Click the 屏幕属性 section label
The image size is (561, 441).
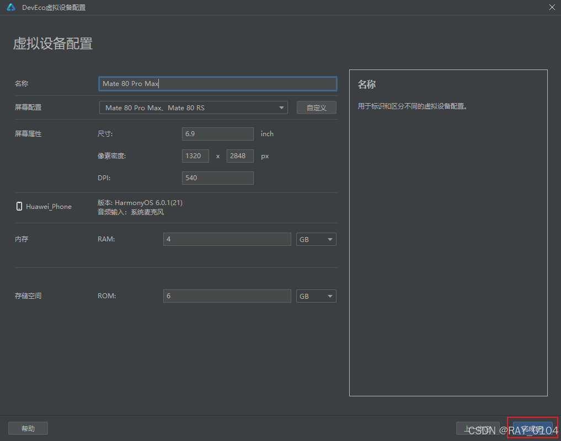[x=28, y=134]
